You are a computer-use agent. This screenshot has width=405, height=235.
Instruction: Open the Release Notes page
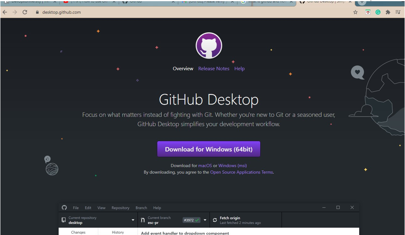tap(213, 69)
